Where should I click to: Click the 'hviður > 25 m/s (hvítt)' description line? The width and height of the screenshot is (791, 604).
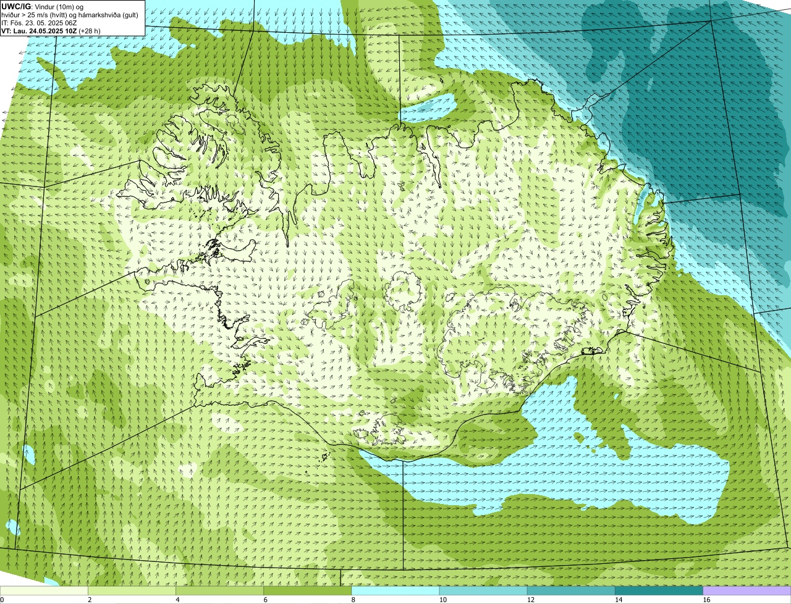pos(70,15)
